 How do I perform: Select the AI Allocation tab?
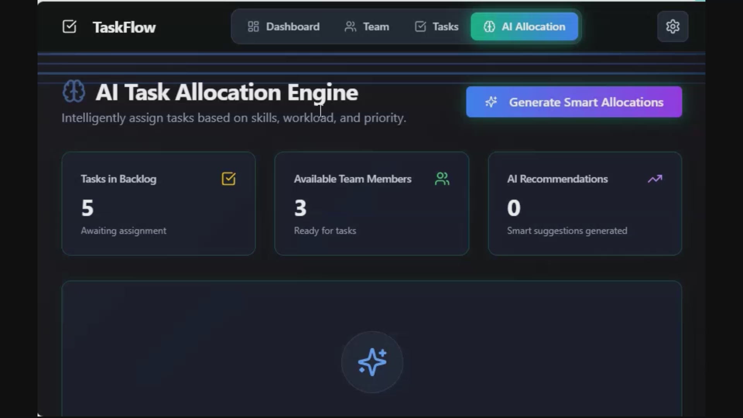coord(533,27)
